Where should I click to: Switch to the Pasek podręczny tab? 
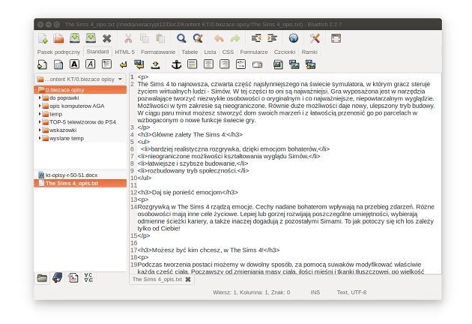coord(58,52)
